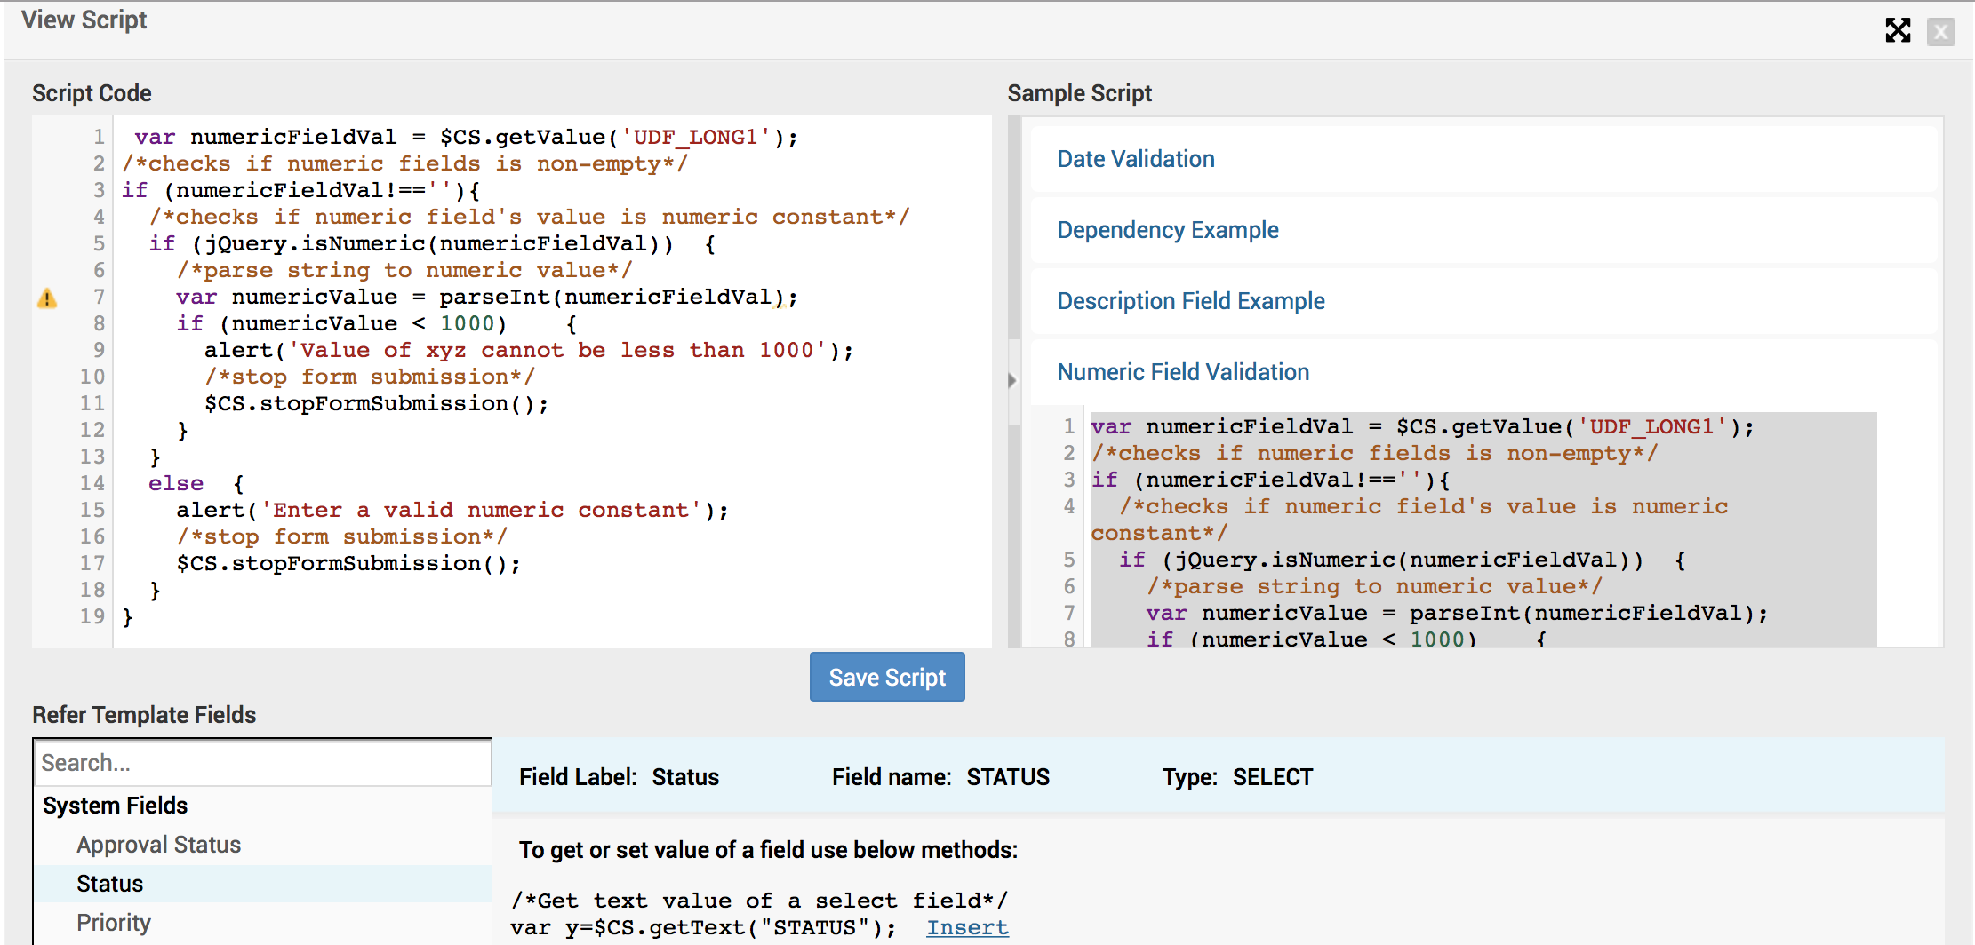Select the System Fields group heading

(x=115, y=806)
